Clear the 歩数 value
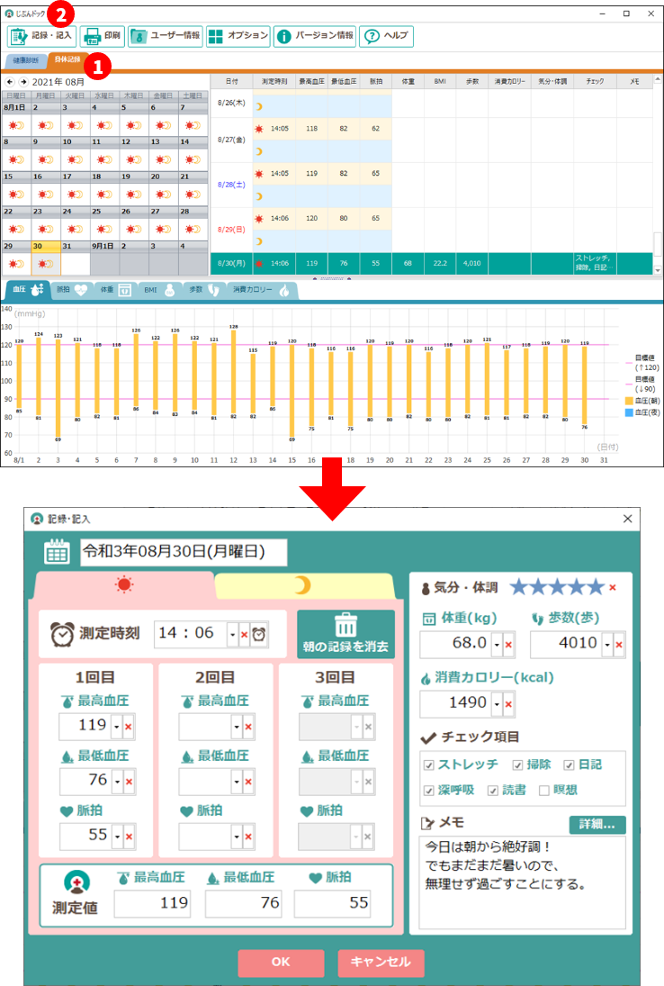 (619, 645)
